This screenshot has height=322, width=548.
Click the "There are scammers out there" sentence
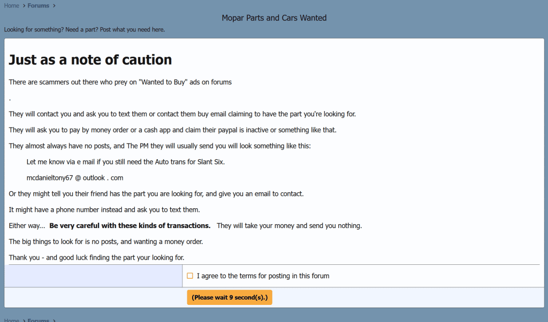pyautogui.click(x=120, y=82)
